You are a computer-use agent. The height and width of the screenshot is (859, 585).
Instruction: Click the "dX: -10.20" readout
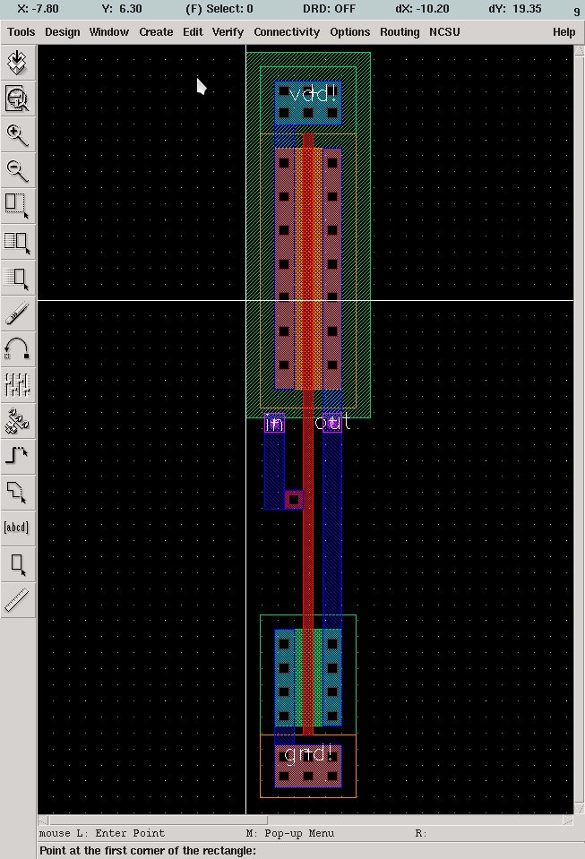(x=422, y=9)
